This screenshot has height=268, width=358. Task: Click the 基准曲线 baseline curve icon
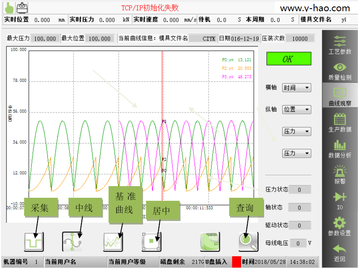(x=113, y=242)
